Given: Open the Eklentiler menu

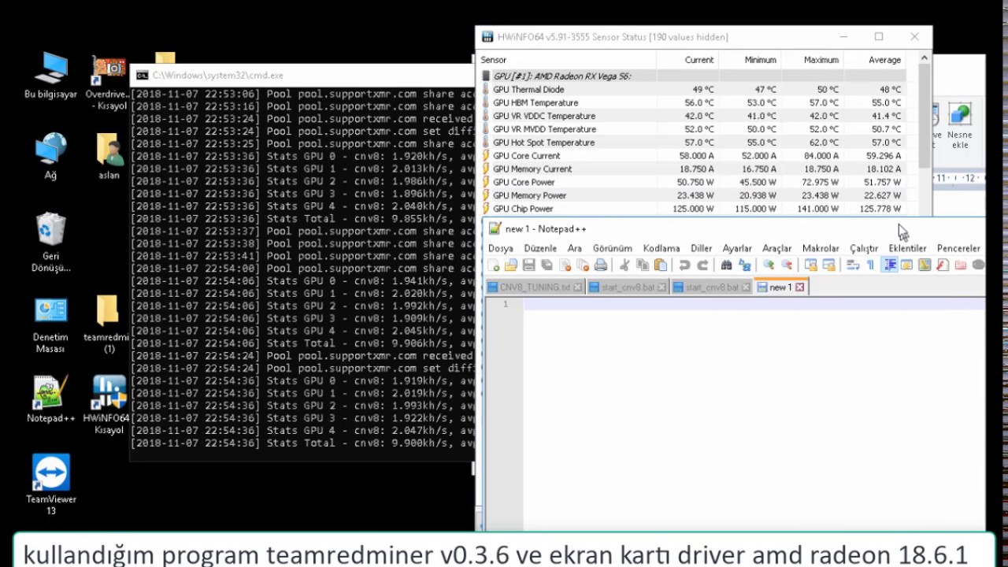Looking at the screenshot, I should tap(907, 248).
